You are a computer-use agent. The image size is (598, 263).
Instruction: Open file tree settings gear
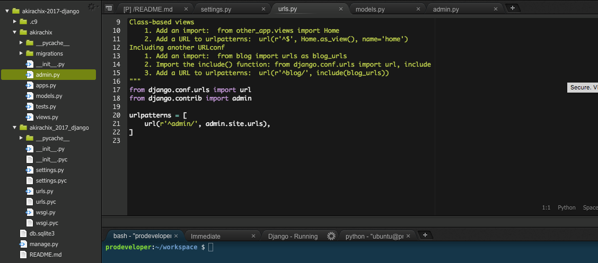click(92, 6)
